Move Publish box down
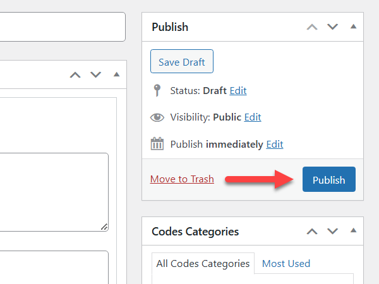 pos(332,27)
